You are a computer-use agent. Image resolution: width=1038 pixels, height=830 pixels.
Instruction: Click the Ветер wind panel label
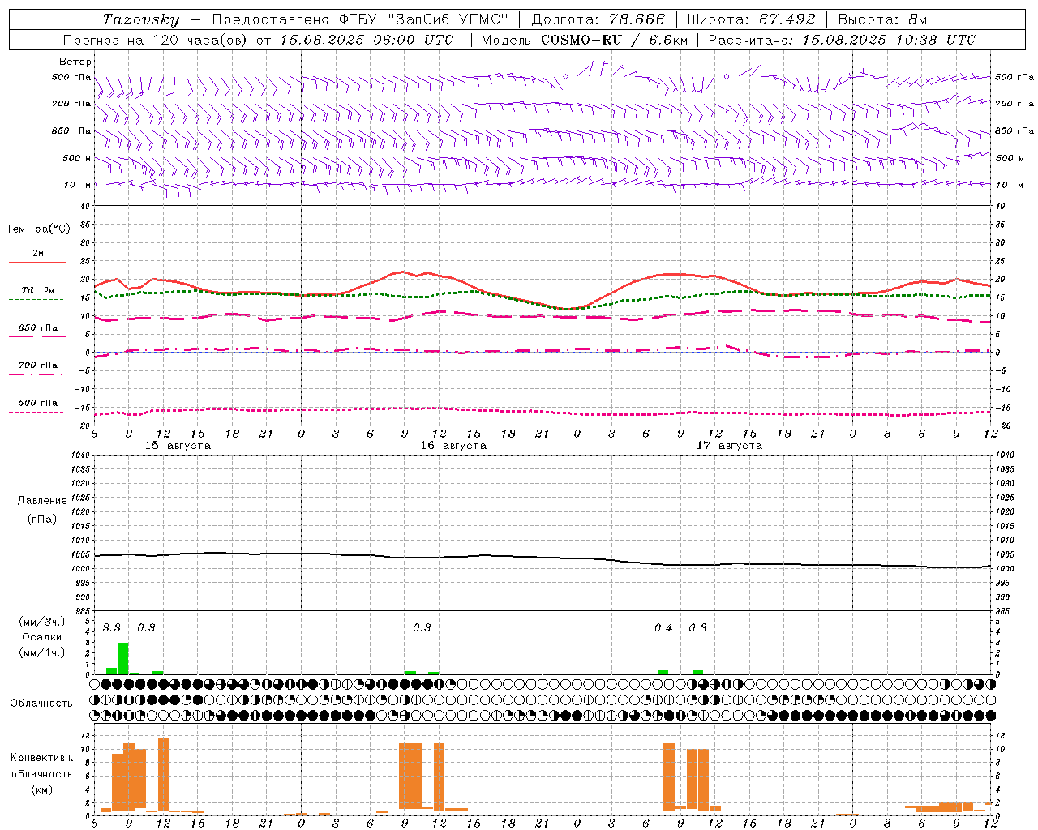[75, 62]
